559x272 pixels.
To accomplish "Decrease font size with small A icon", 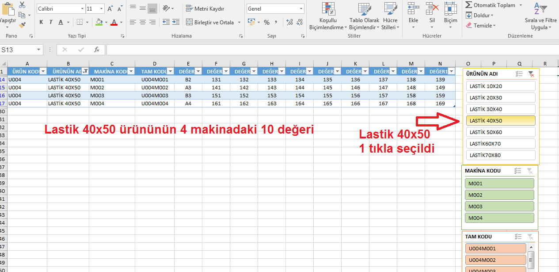I will 119,9.
